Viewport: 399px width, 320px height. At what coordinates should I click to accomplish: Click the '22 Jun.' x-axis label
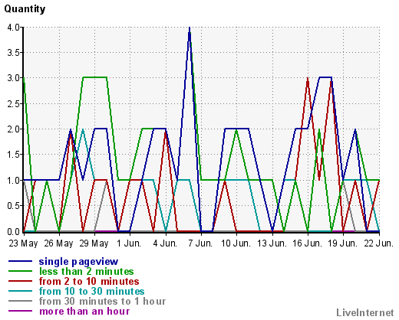(x=379, y=243)
